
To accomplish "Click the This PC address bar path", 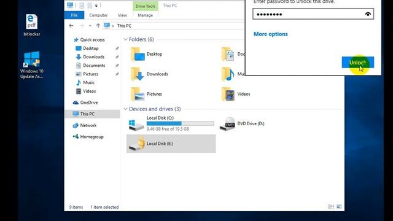I will click(x=124, y=26).
